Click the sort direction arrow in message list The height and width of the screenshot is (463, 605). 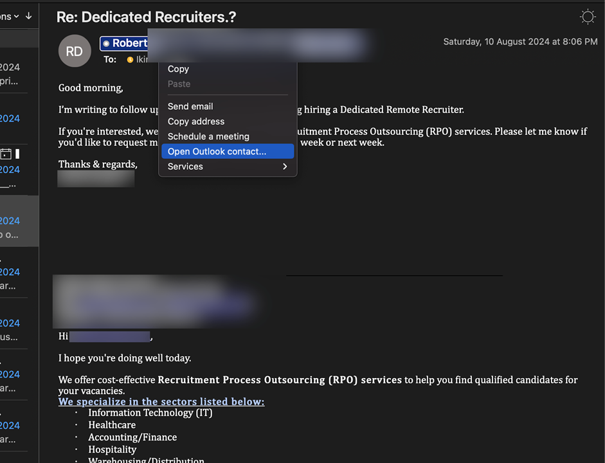(28, 16)
